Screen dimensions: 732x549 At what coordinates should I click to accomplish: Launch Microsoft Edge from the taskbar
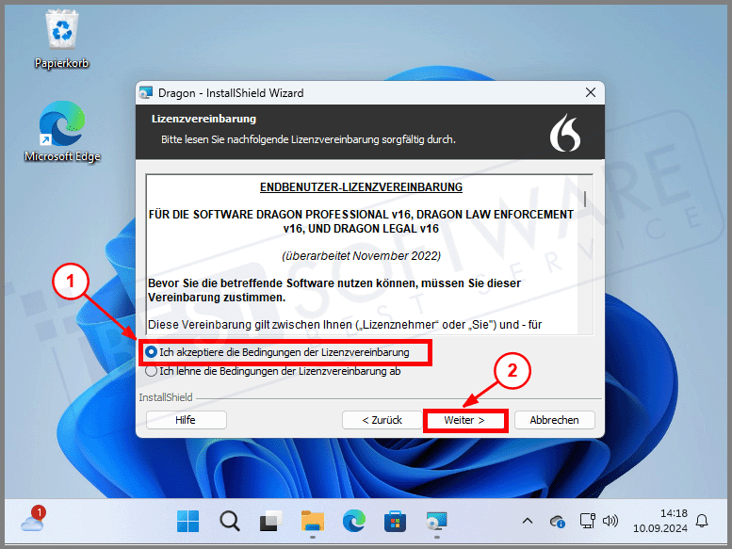(x=354, y=521)
